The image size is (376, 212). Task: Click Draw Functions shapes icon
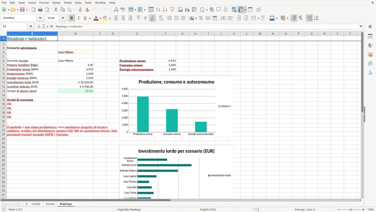(x=259, y=10)
